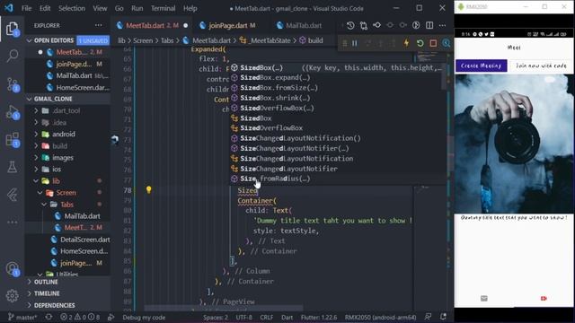575x323 pixels.
Task: Open DetailScreen.dart in explorer tree
Action: (x=84, y=240)
